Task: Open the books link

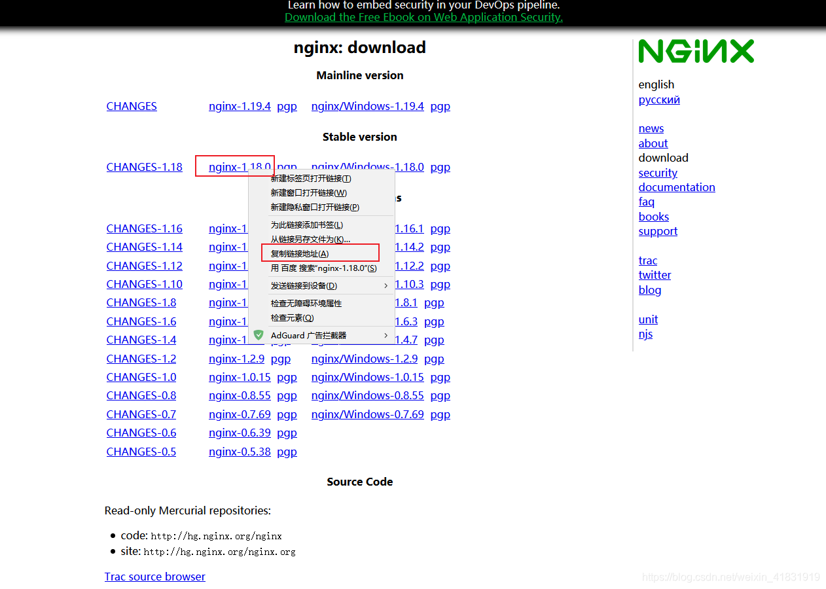Action: (654, 217)
